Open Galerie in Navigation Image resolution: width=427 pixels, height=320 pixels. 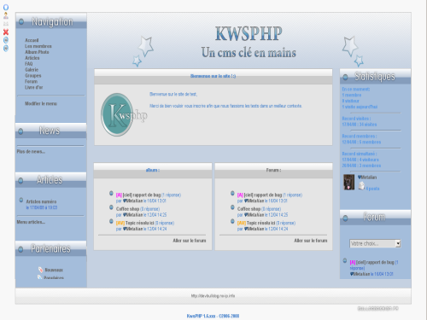[x=32, y=70]
